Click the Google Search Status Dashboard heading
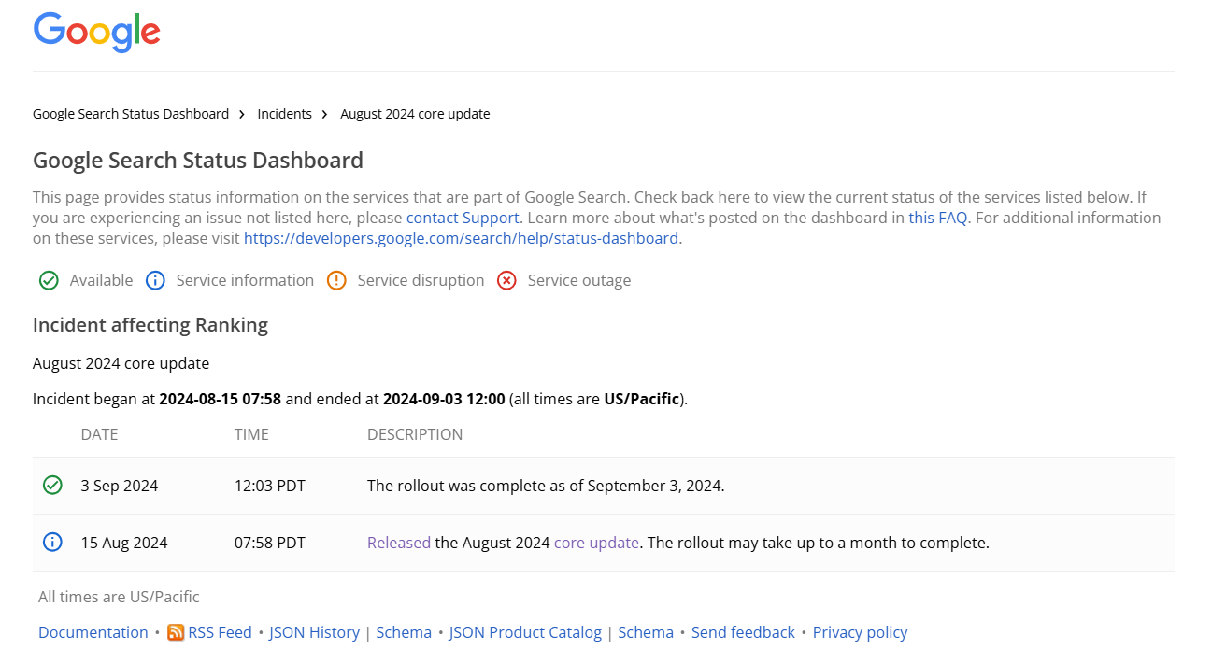This screenshot has width=1226, height=664. 198,161
